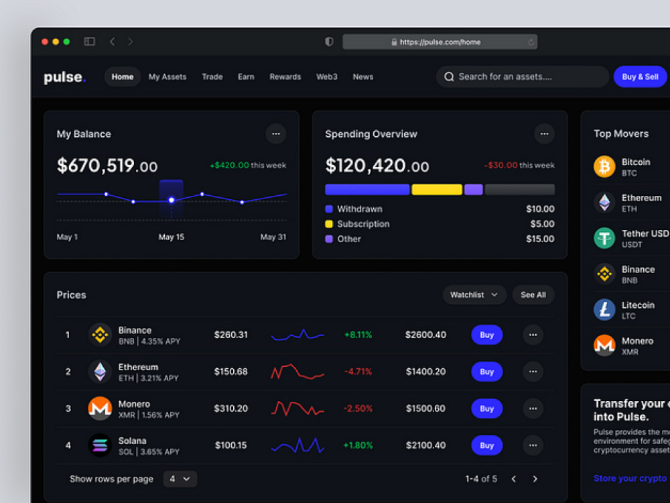
Task: Go back with the browser back arrow
Action: 113,42
